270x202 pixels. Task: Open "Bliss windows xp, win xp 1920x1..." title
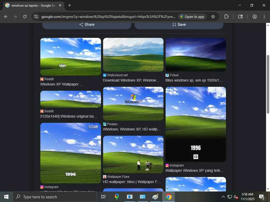(x=194, y=80)
